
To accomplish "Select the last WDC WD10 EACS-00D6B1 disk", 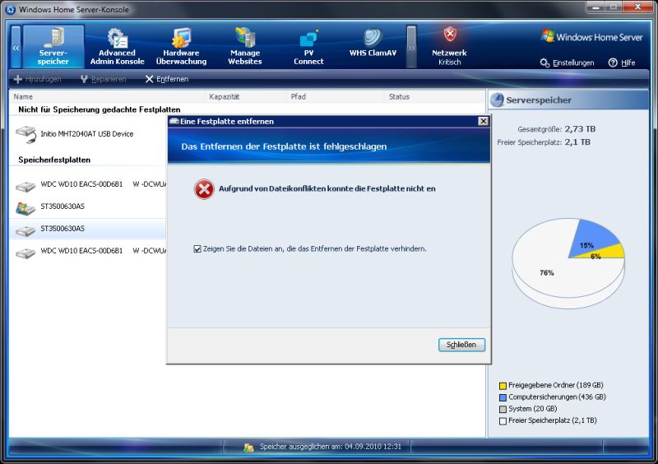I will 88,251.
